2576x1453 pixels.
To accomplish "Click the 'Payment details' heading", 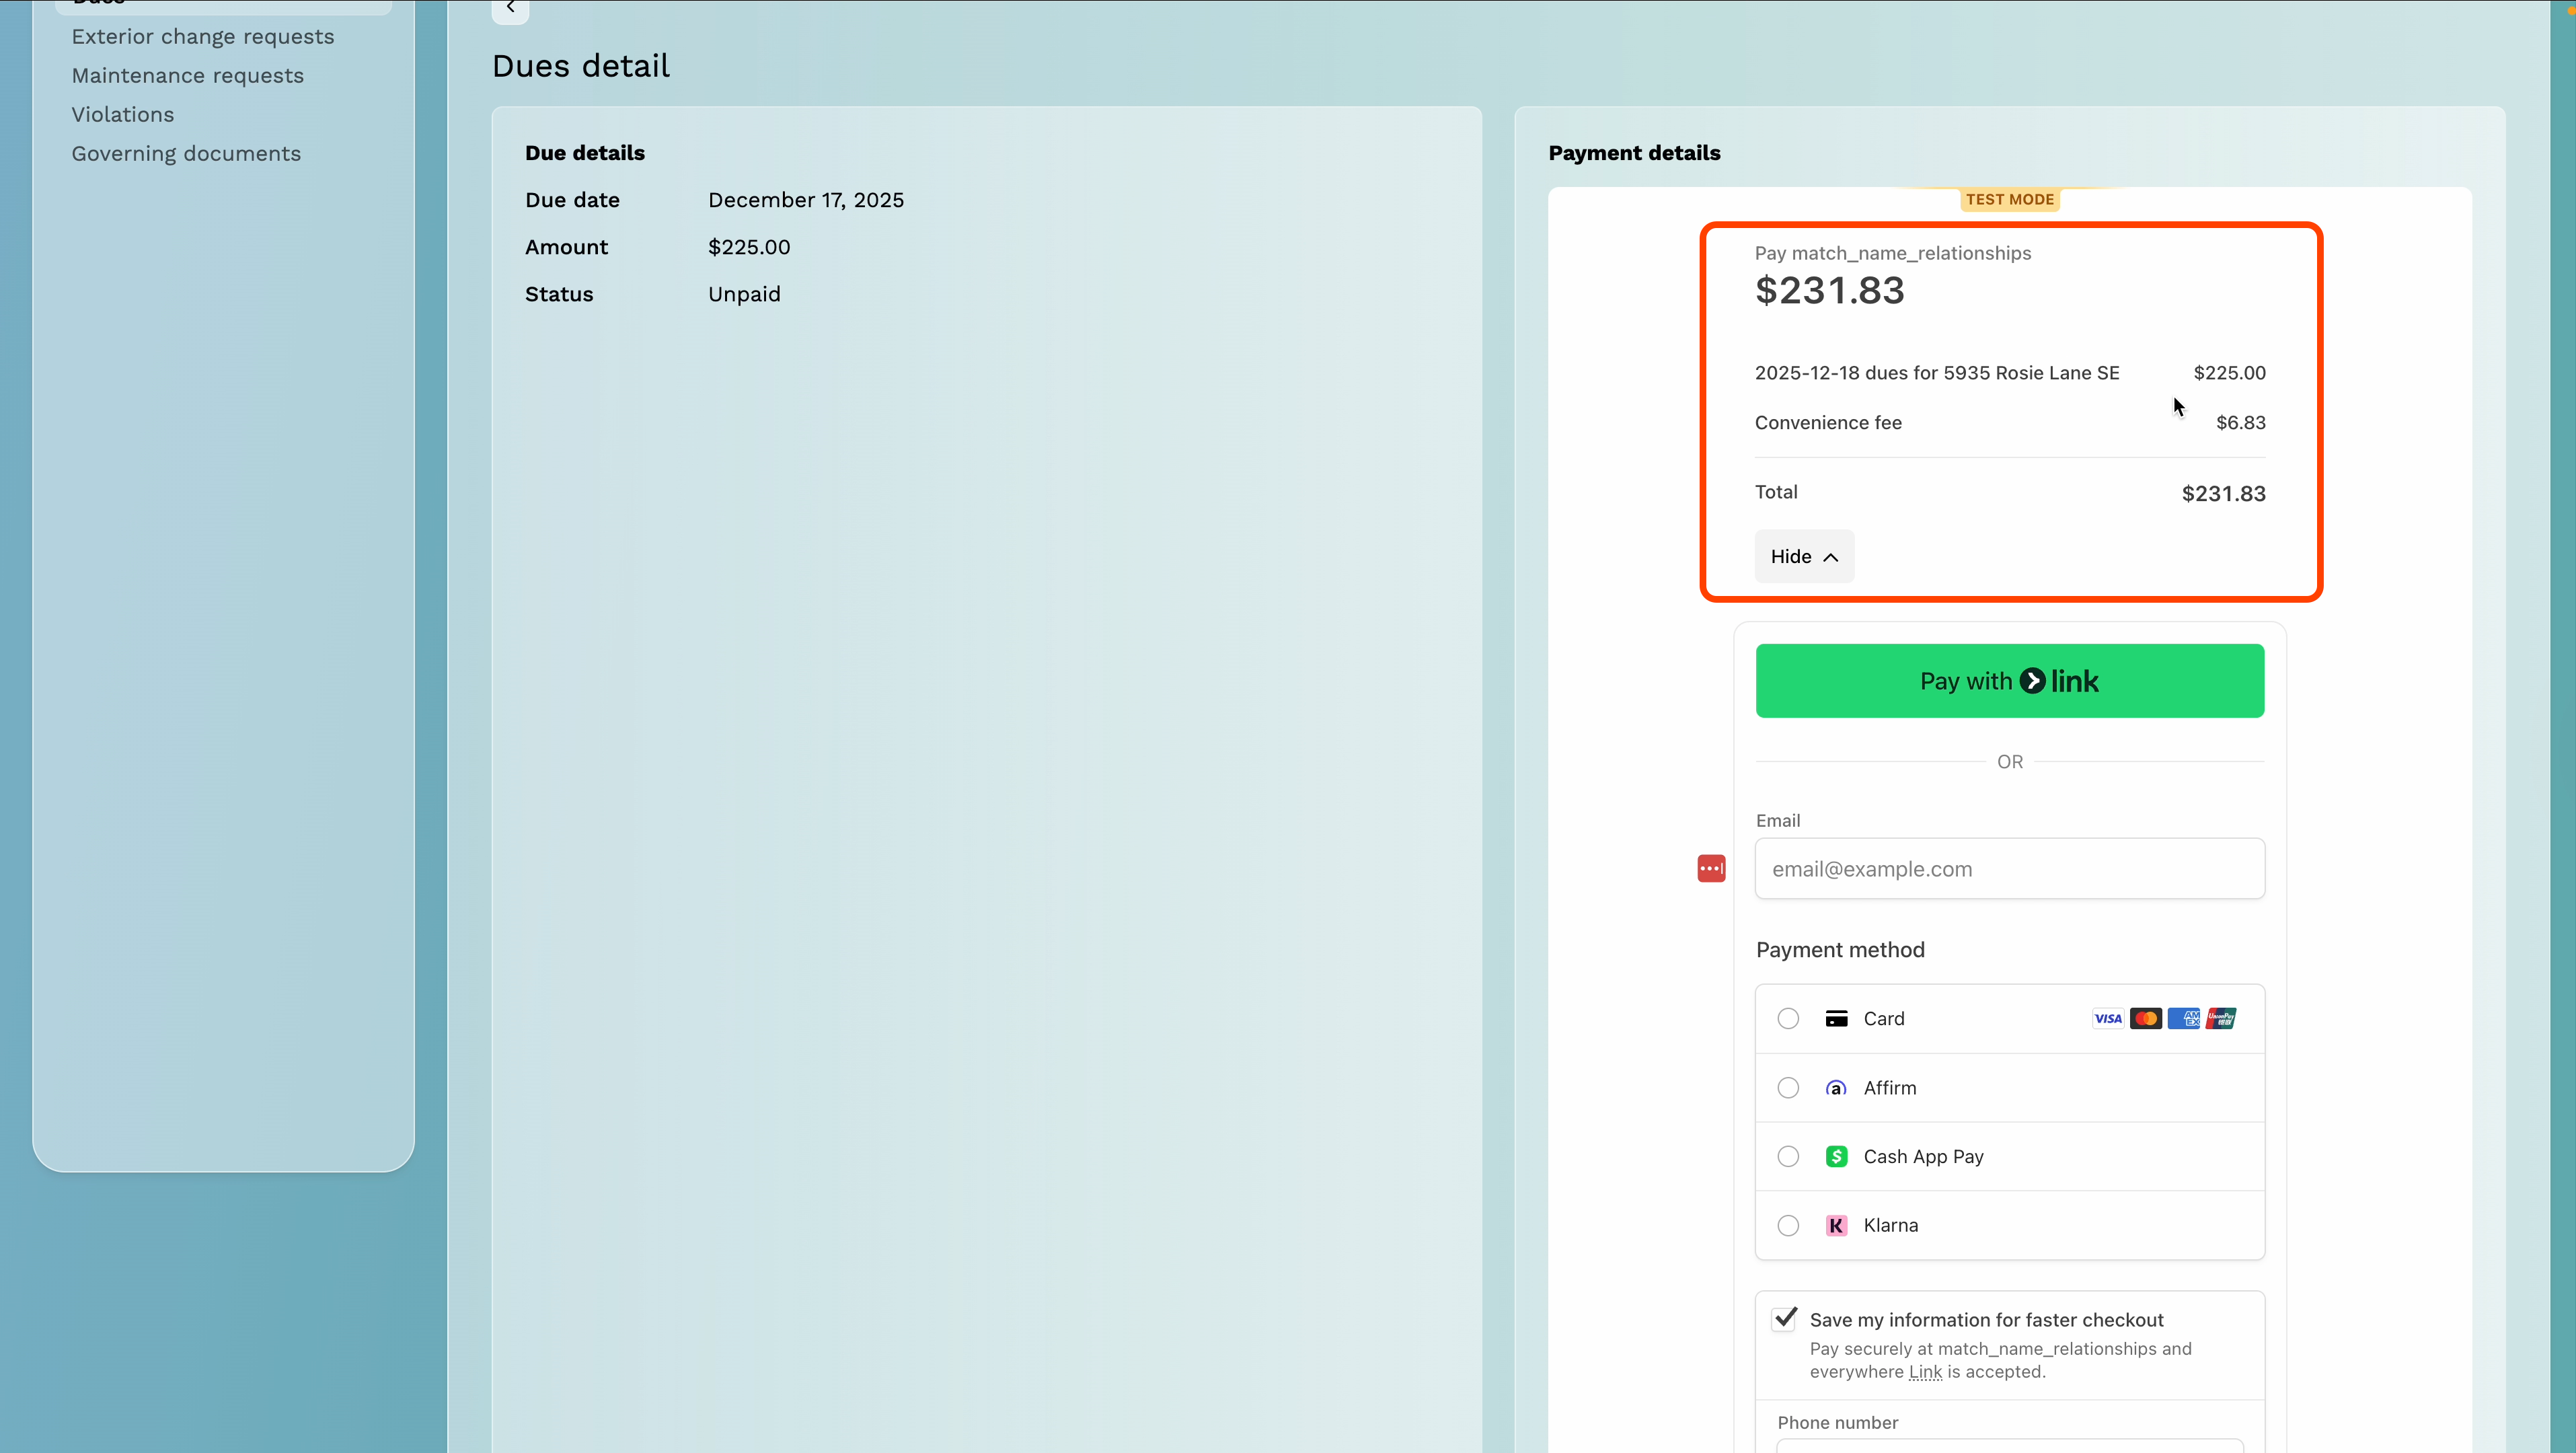I will [1634, 153].
